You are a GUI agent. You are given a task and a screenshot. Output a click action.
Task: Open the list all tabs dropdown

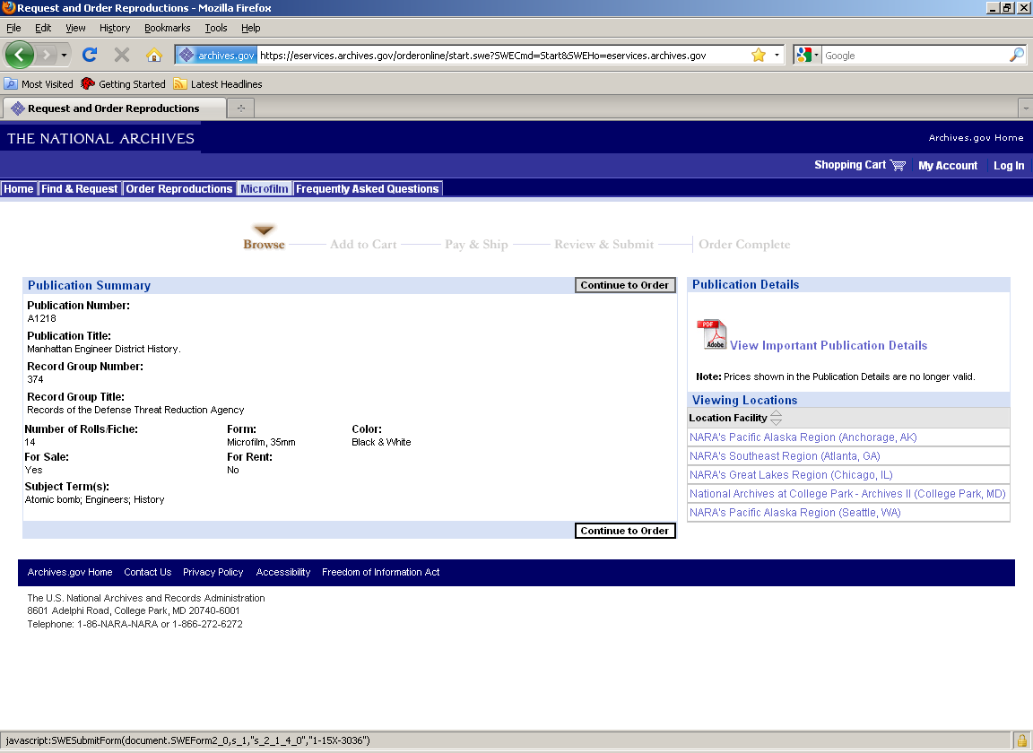[x=1026, y=108]
